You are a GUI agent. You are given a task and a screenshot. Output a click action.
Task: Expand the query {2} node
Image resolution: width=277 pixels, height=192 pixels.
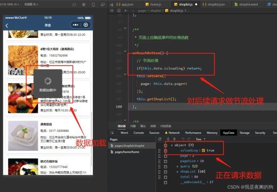tap(178, 167)
